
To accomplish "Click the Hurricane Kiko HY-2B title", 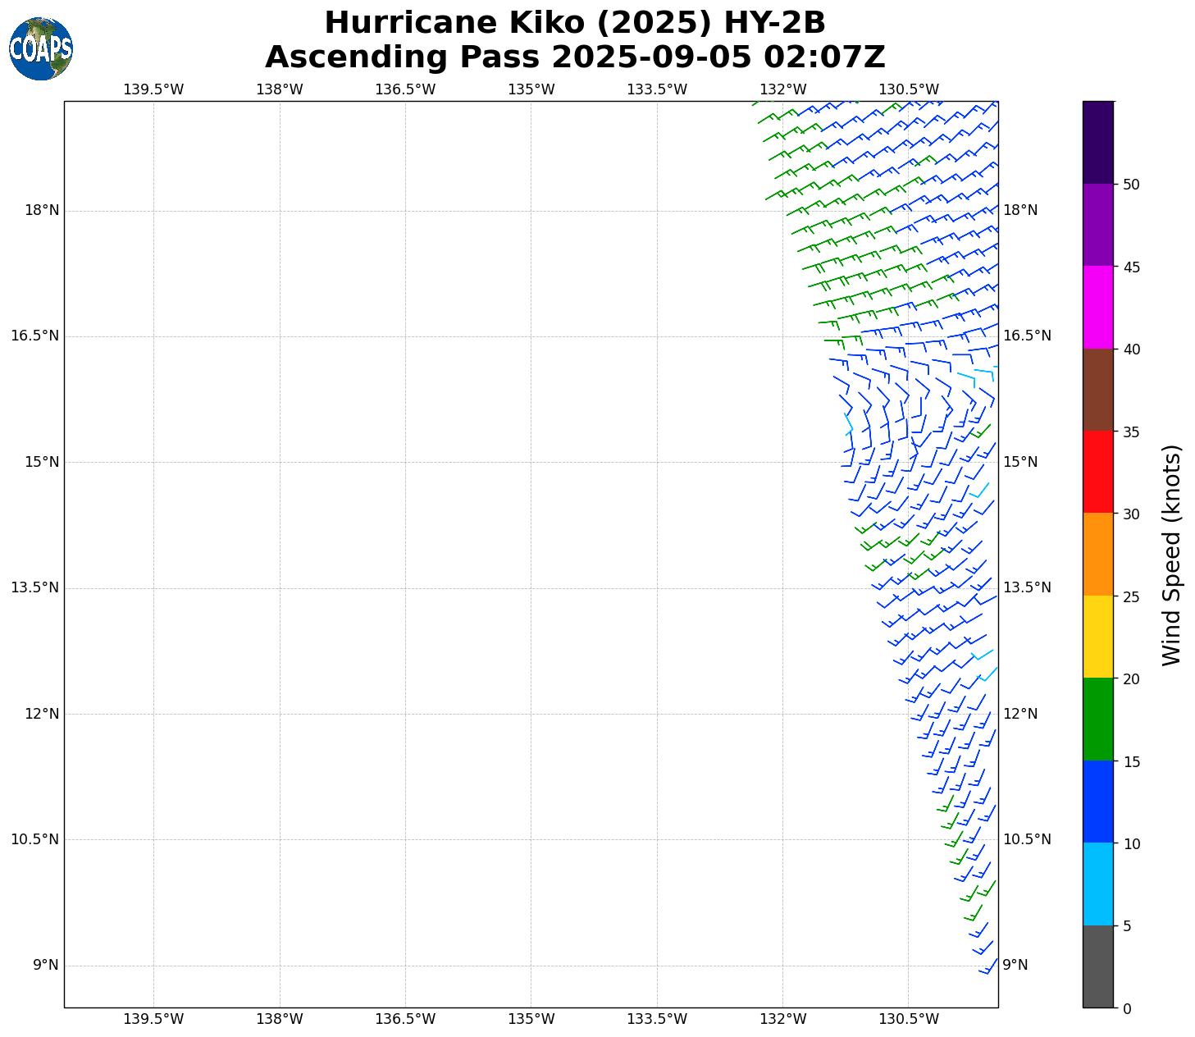I will [574, 22].
